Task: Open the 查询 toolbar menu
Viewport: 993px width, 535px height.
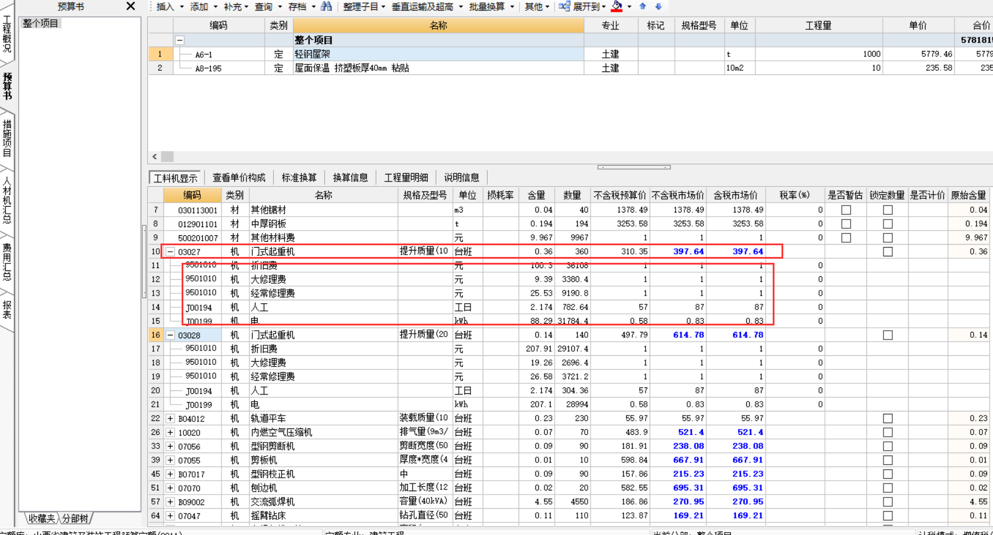Action: [268, 6]
